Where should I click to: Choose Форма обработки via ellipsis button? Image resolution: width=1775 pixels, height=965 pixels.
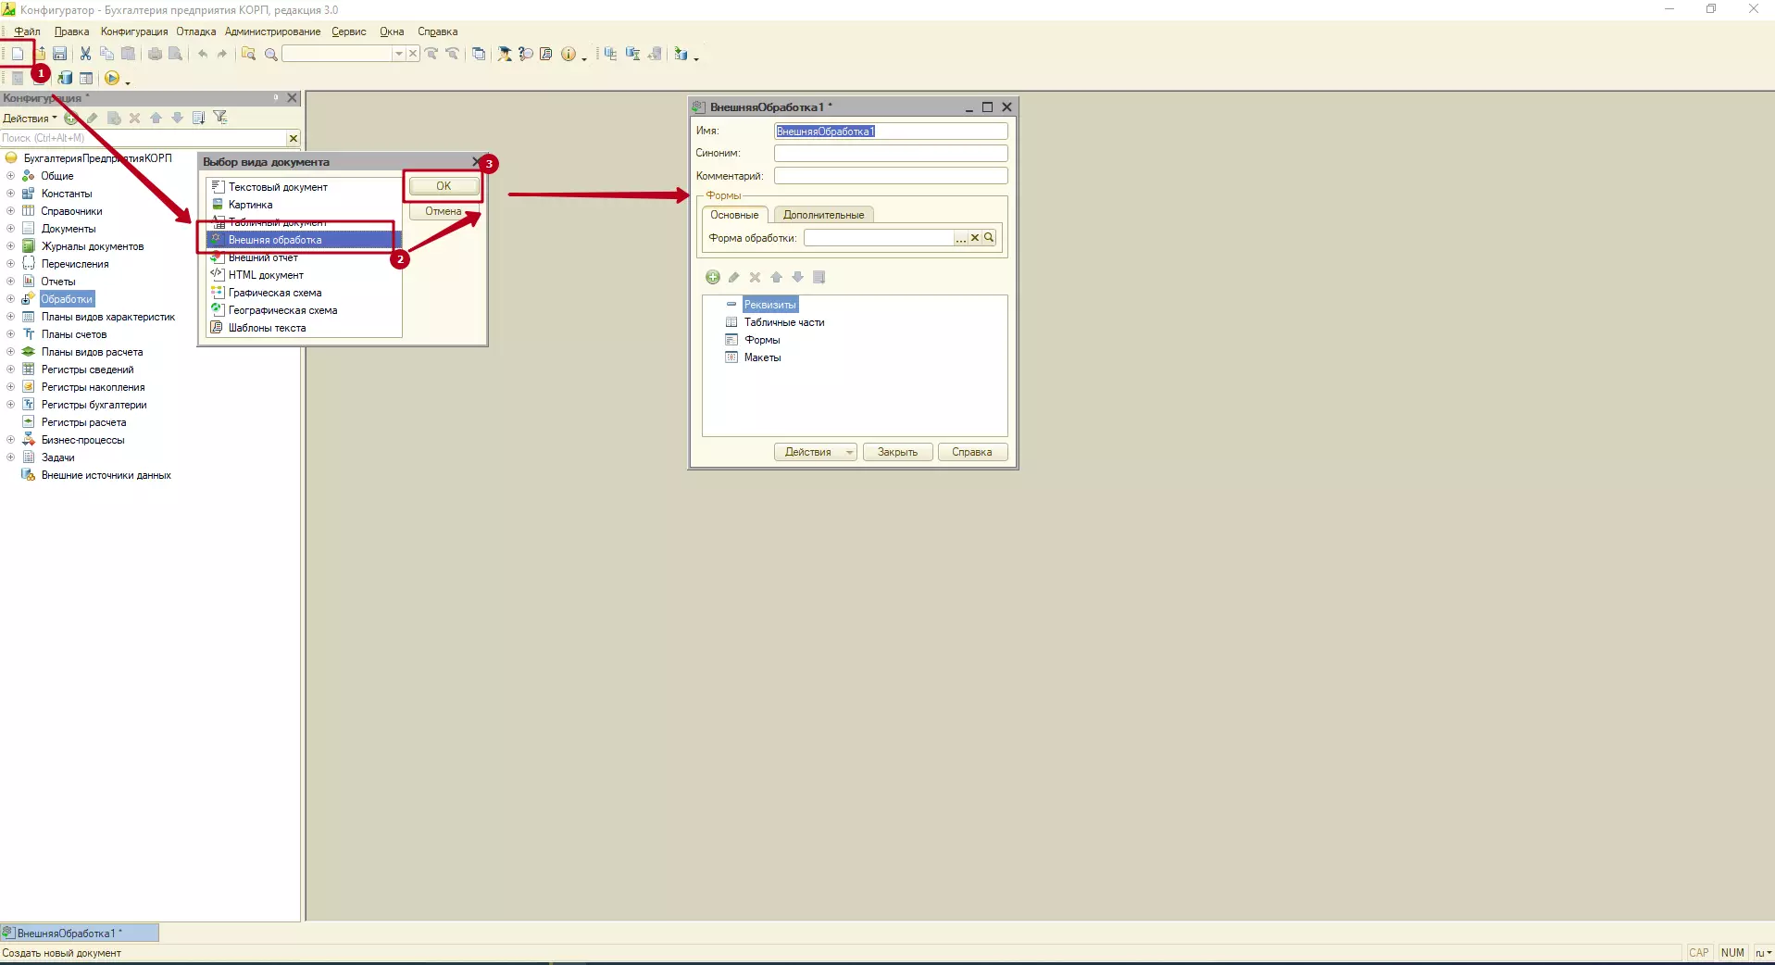(961, 238)
